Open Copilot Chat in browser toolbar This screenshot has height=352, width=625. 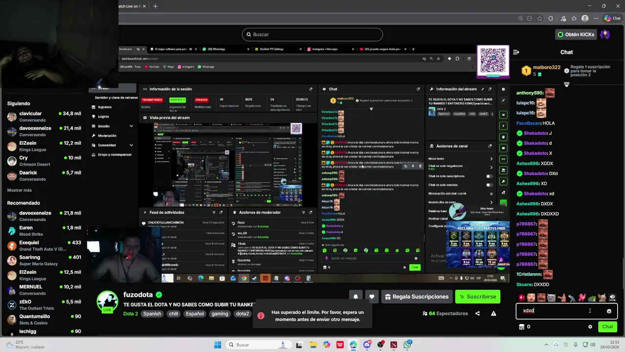[x=612, y=19]
